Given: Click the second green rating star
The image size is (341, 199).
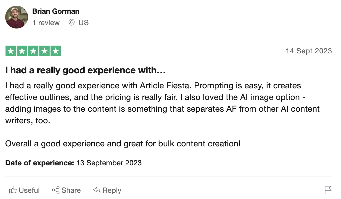Looking at the screenshot, I should click(x=22, y=51).
